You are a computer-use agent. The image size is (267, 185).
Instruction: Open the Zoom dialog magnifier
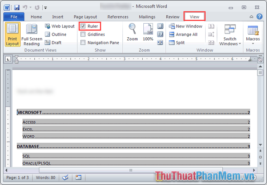click(x=132, y=32)
